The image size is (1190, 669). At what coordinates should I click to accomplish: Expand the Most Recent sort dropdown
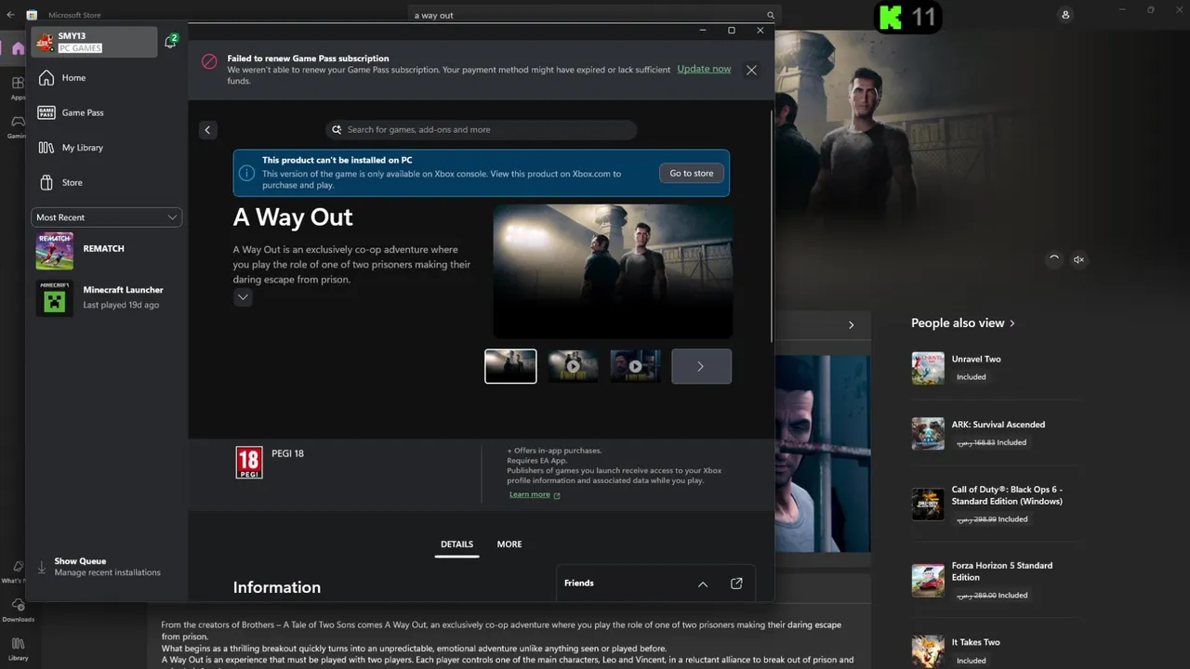(x=107, y=217)
